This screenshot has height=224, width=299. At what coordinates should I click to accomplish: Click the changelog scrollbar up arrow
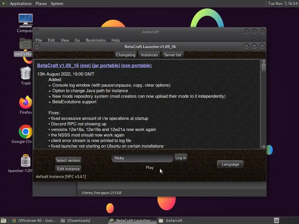(x=264, y=61)
